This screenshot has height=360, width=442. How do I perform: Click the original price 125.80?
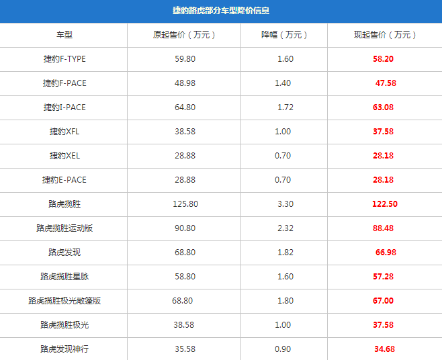point(185,204)
